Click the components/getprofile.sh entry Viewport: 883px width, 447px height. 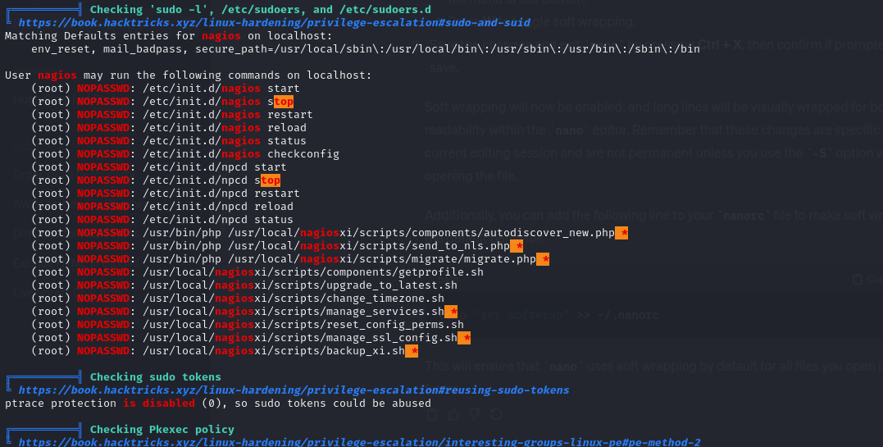(x=257, y=271)
